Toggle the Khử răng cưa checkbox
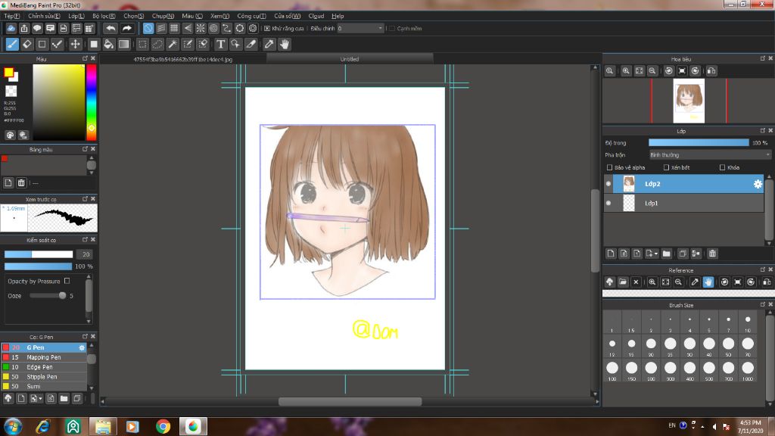 click(x=267, y=29)
